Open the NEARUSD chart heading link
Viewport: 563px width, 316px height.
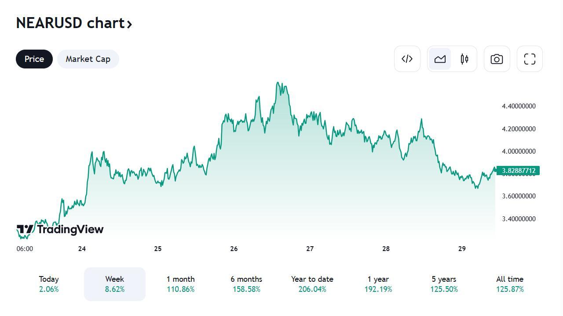click(70, 23)
